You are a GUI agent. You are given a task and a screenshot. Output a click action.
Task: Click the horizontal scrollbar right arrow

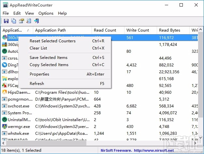(195, 143)
